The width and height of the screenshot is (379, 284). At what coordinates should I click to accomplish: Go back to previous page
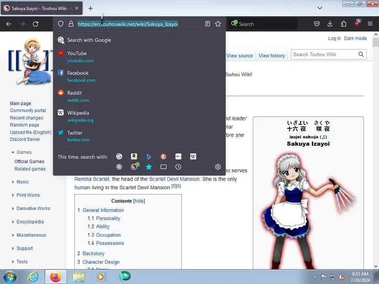pyautogui.click(x=9, y=24)
